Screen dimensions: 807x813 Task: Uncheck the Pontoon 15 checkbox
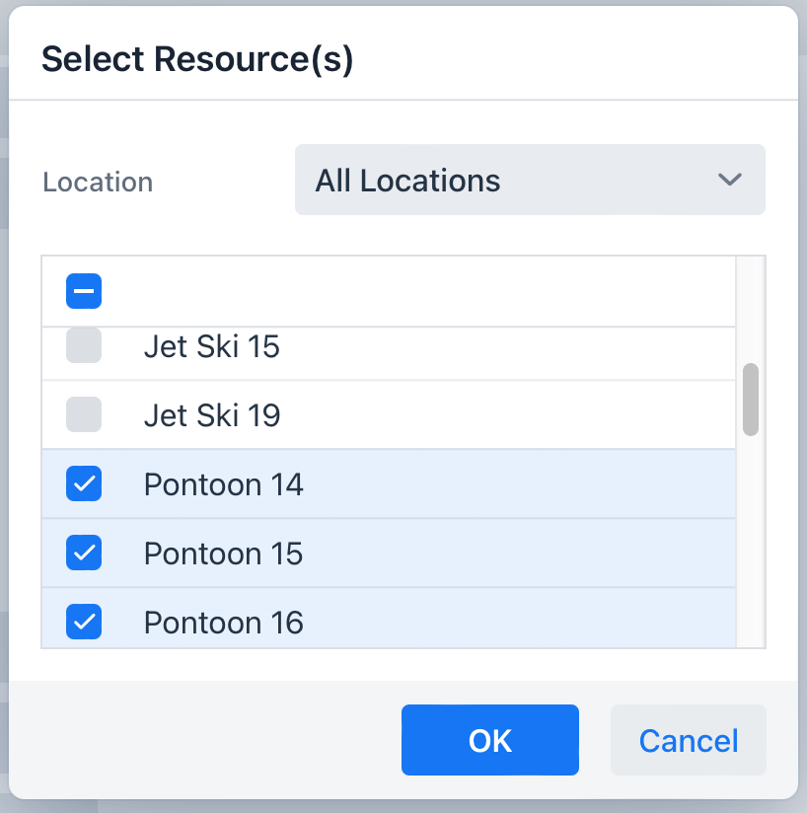84,553
